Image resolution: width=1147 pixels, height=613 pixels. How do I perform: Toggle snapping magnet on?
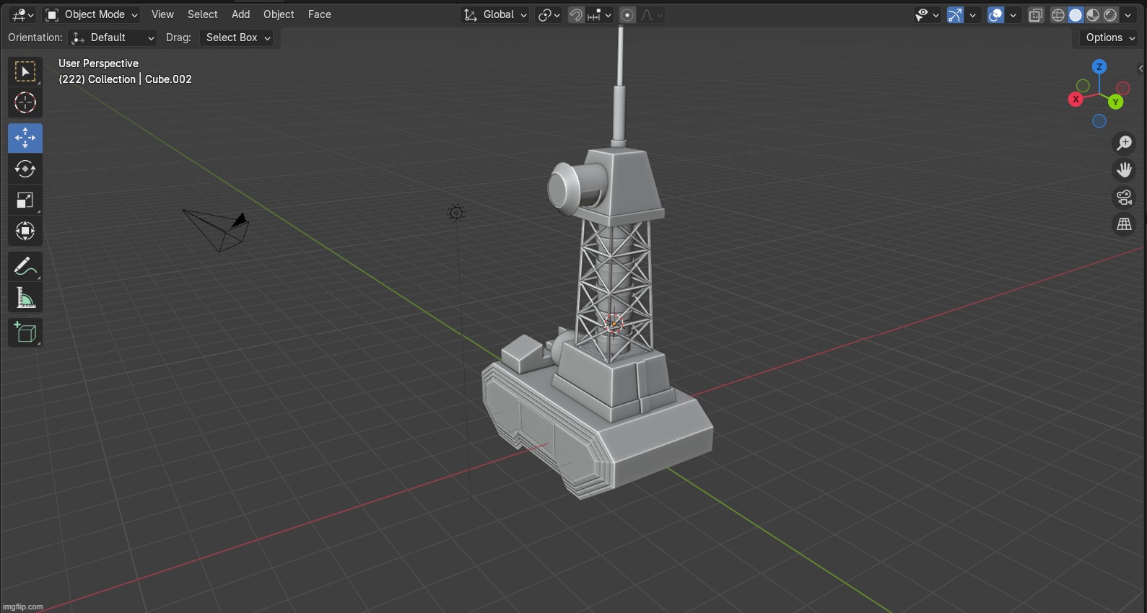[x=576, y=14]
